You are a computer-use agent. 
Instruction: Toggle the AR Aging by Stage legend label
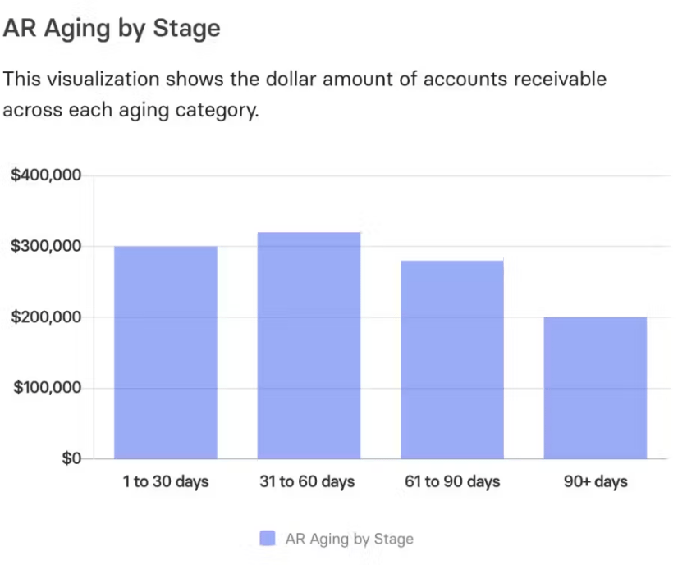pos(349,539)
